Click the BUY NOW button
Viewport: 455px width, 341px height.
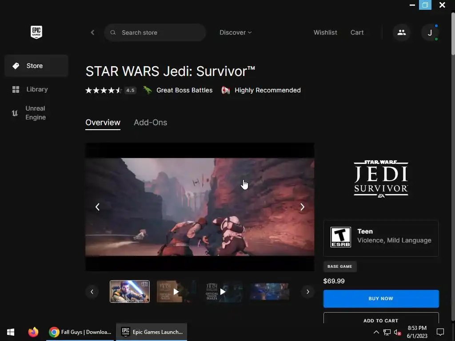coord(381,299)
